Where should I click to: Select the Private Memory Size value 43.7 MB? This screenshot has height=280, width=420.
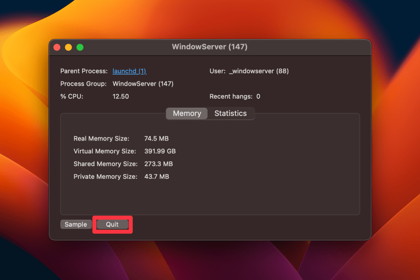156,177
